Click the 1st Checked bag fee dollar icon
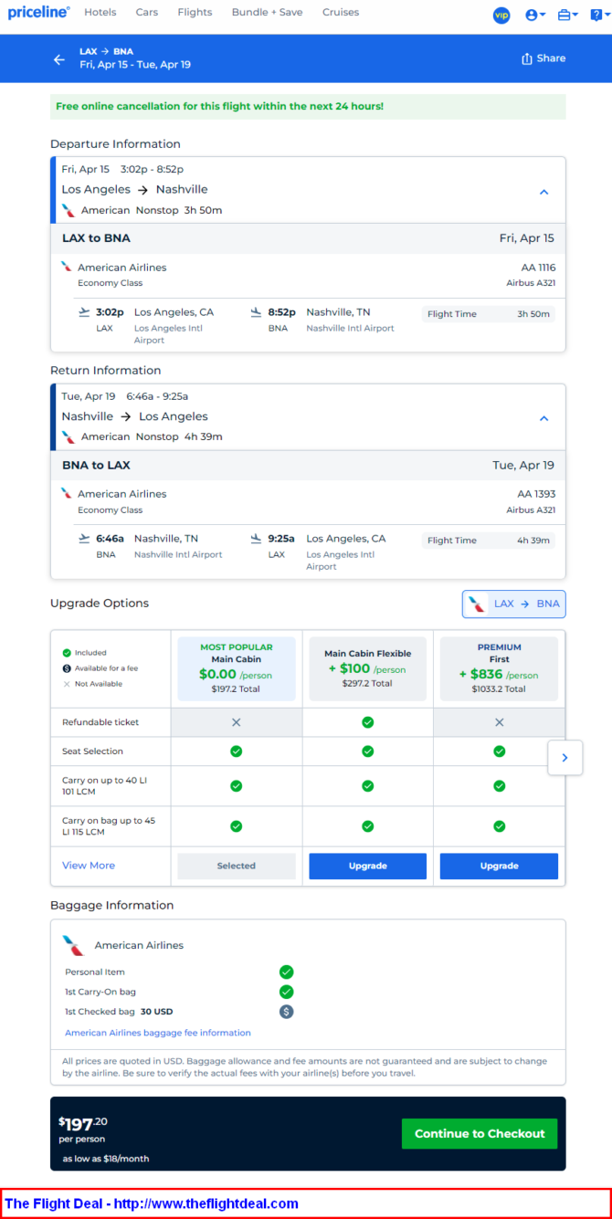This screenshot has width=612, height=1219. 286,1012
